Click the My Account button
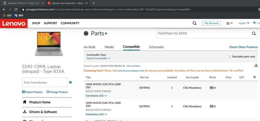260x121 pixels. tap(211, 23)
